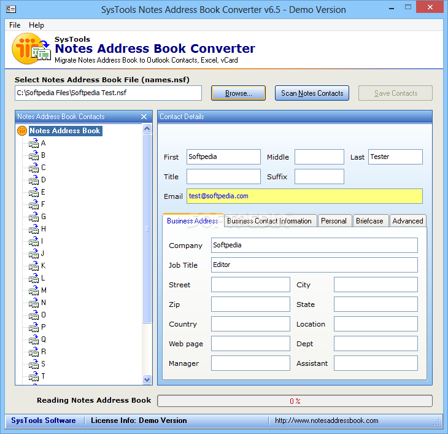Switch to the Briefcase tab
This screenshot has width=448, height=434.
click(x=369, y=221)
